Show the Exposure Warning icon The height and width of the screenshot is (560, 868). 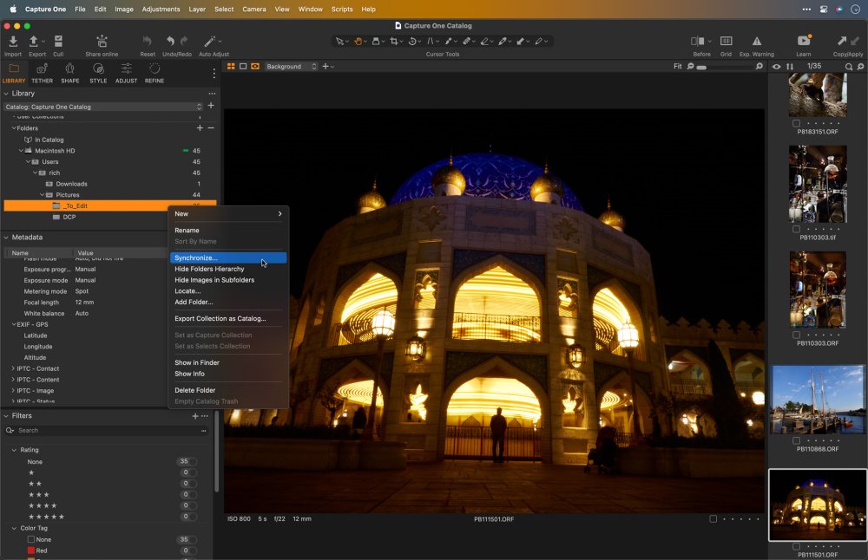point(756,42)
